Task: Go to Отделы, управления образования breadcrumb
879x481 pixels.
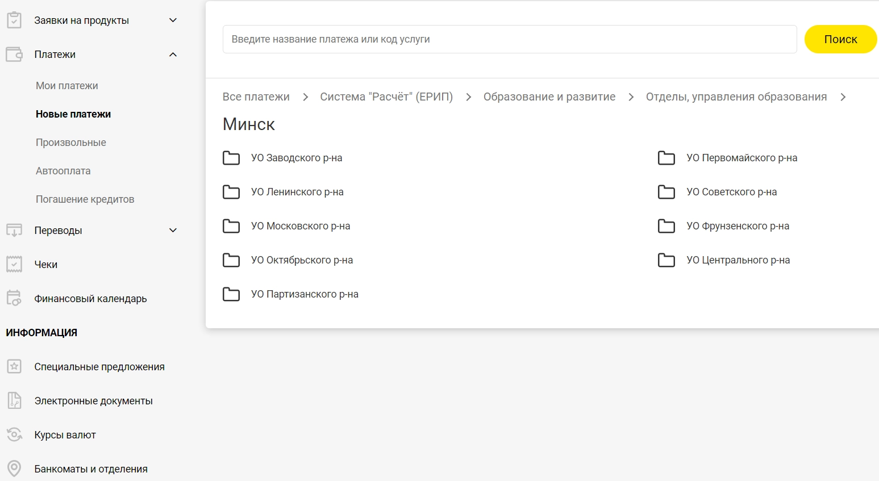Action: pos(736,97)
